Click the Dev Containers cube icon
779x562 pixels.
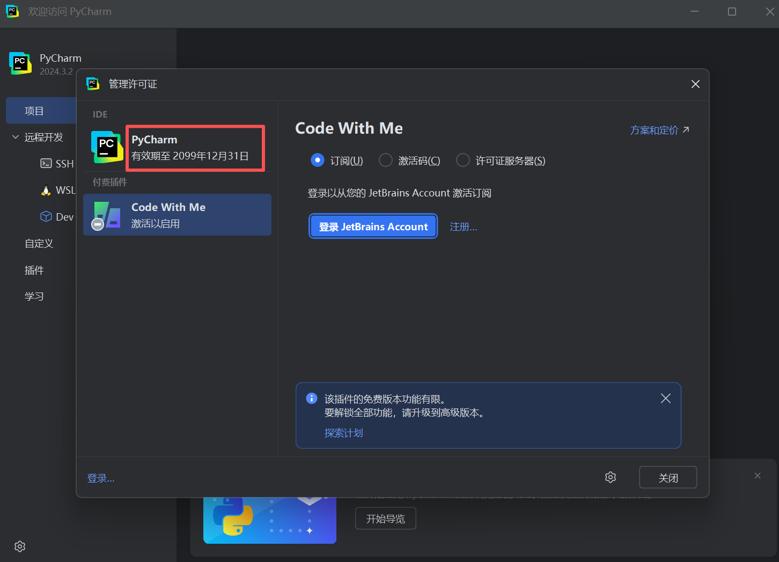pos(46,216)
